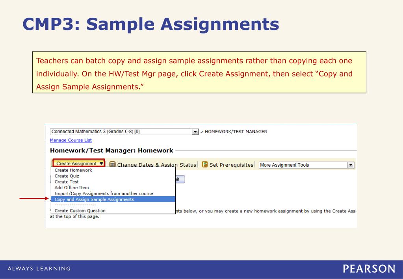Open Set Prerequisites
403x279 pixels.
(x=231, y=165)
